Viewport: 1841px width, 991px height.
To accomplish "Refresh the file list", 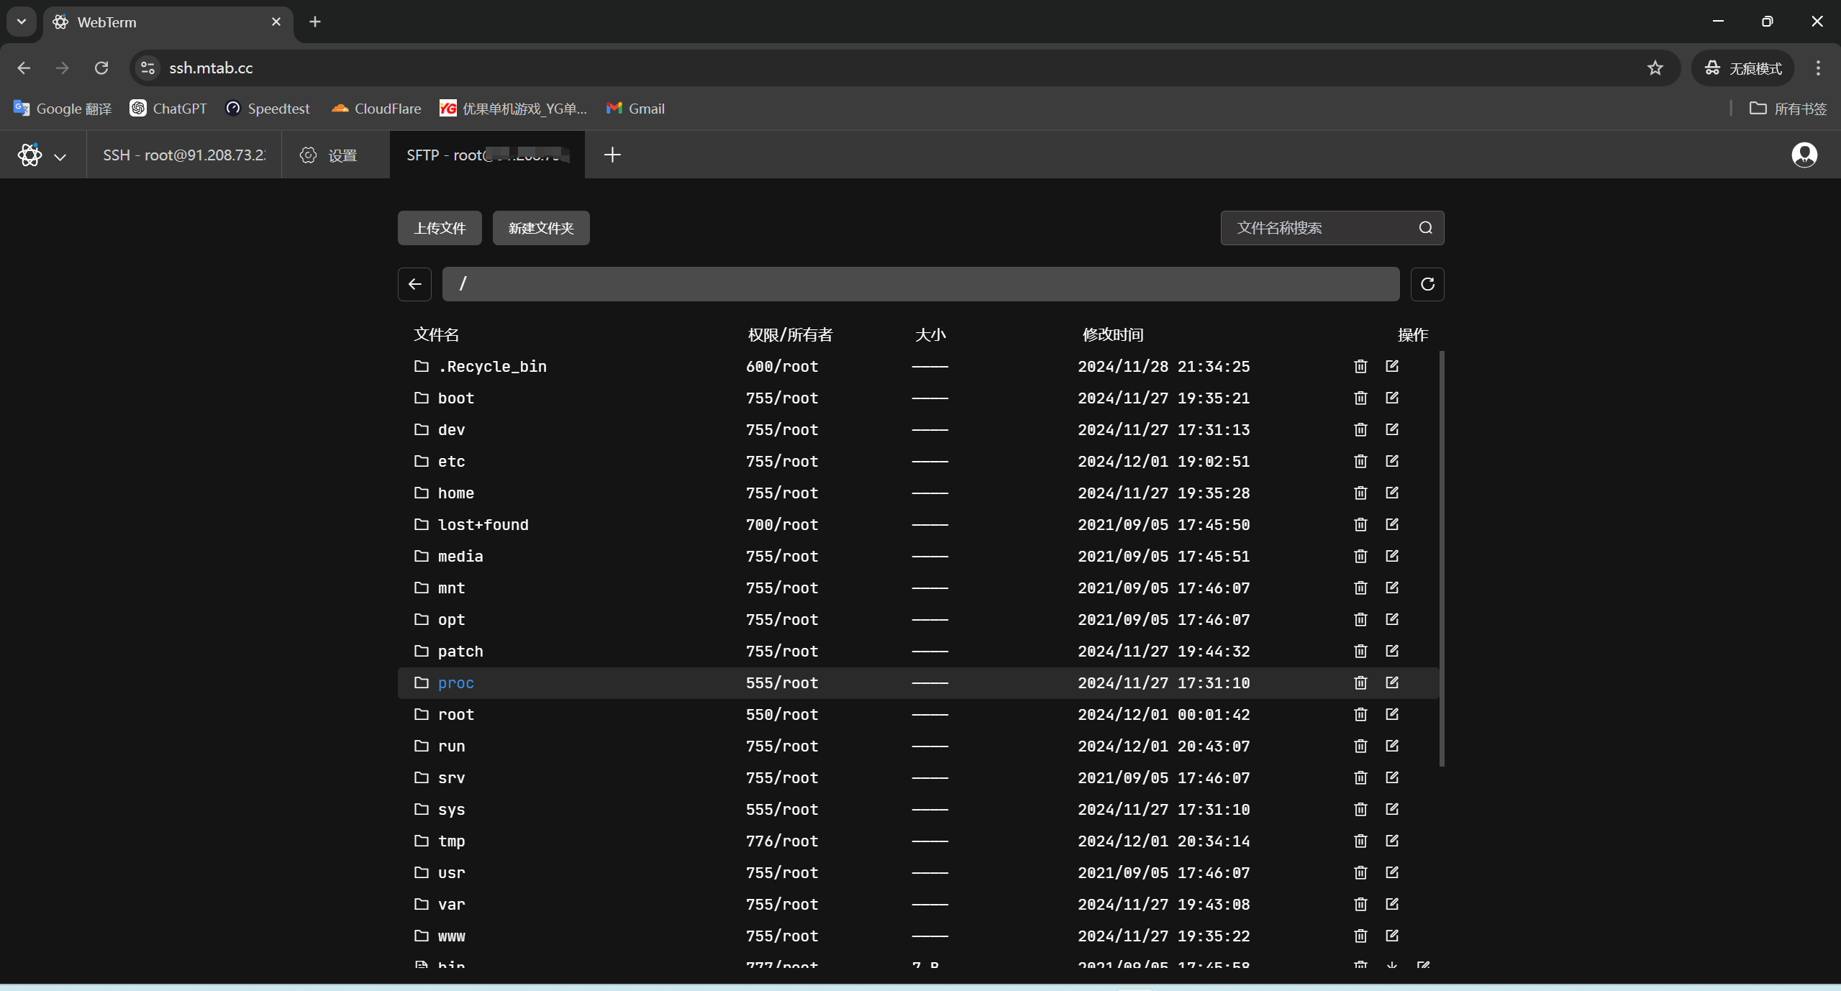I will (x=1427, y=284).
